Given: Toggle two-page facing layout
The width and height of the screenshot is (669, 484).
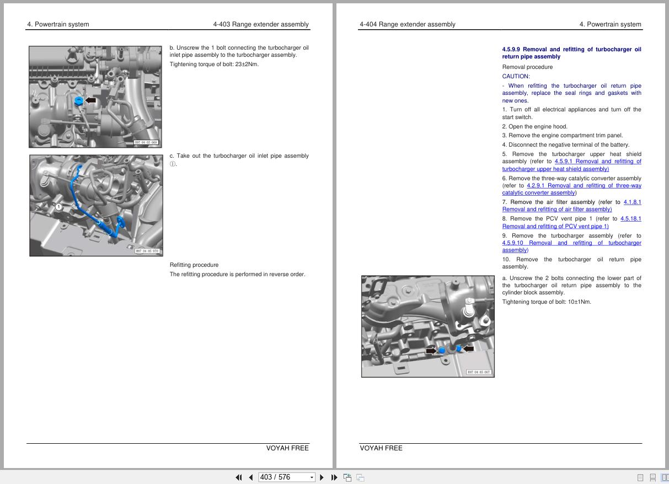Looking at the screenshot, I should (x=665, y=477).
